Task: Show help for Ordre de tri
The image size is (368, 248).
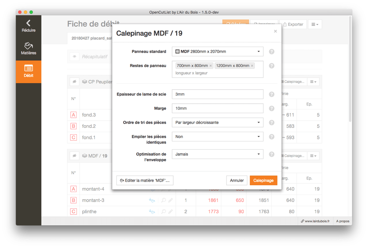Action: [272, 123]
